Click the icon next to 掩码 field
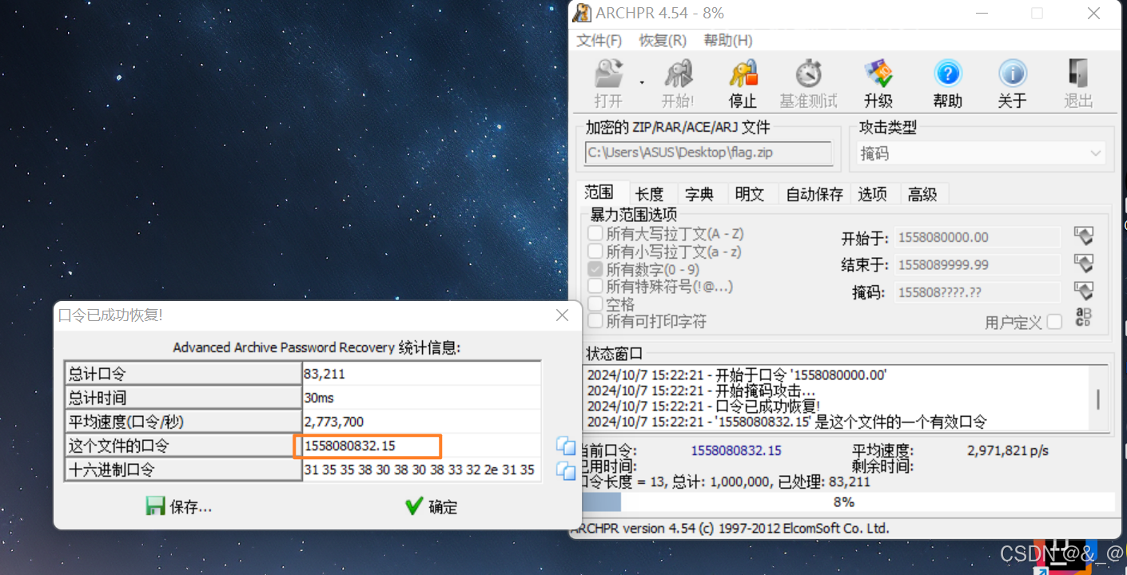The image size is (1127, 575). pos(1083,290)
